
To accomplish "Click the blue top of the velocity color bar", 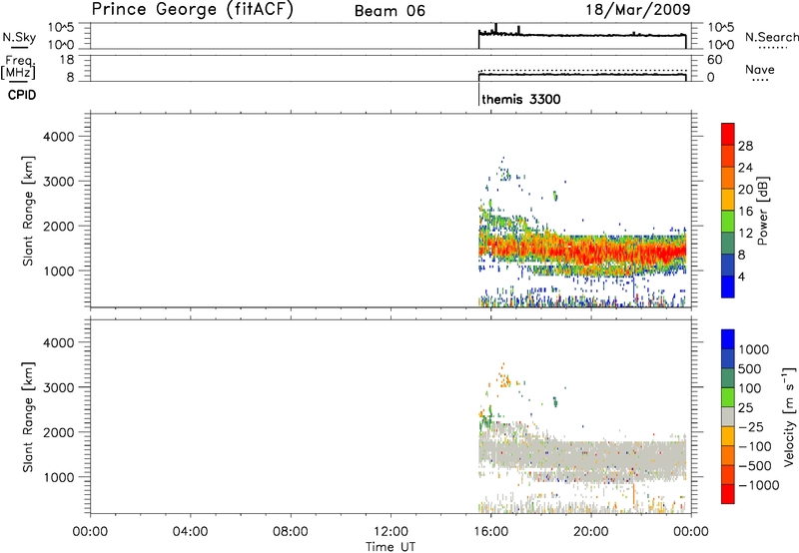I will [x=728, y=339].
